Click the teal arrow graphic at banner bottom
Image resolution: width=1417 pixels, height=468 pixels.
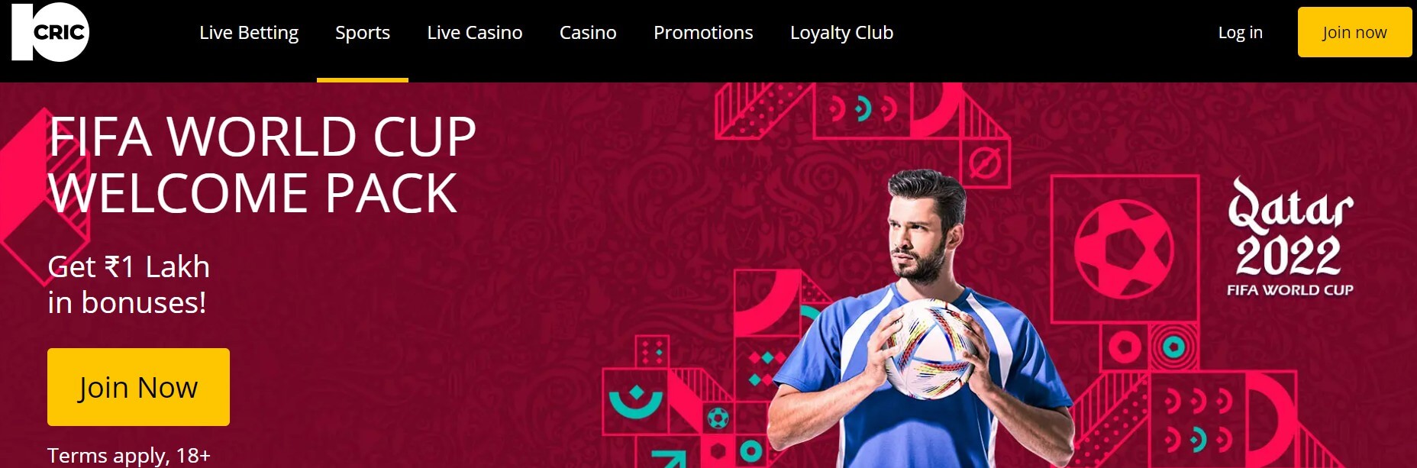coord(670,459)
